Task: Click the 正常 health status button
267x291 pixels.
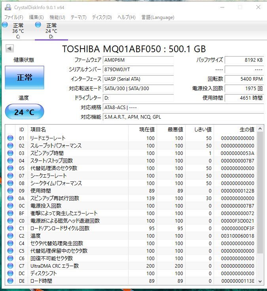Action: click(x=25, y=77)
